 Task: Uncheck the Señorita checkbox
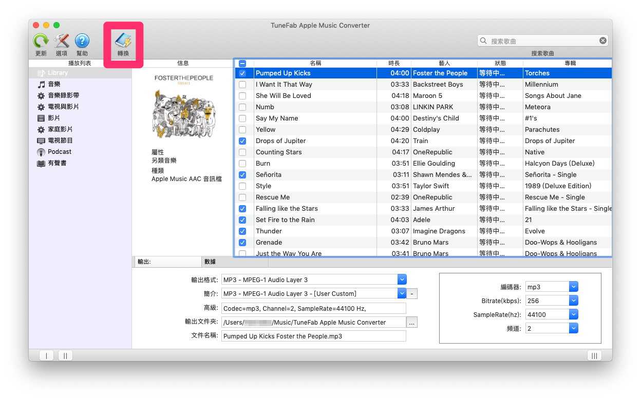pos(242,175)
